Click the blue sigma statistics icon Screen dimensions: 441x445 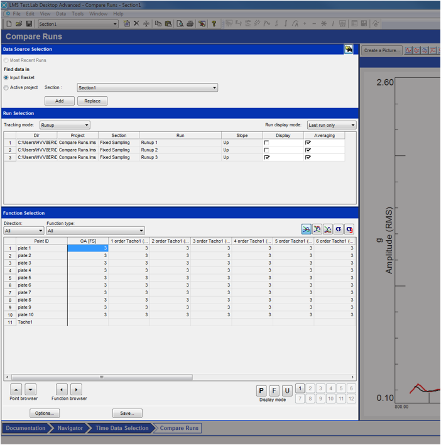[339, 229]
